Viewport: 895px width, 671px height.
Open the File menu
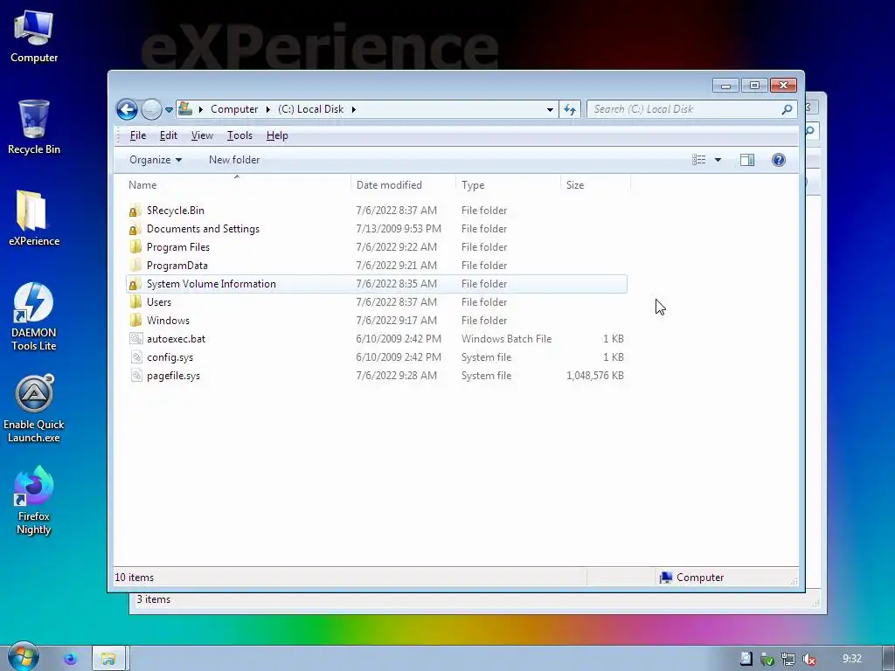pos(137,135)
